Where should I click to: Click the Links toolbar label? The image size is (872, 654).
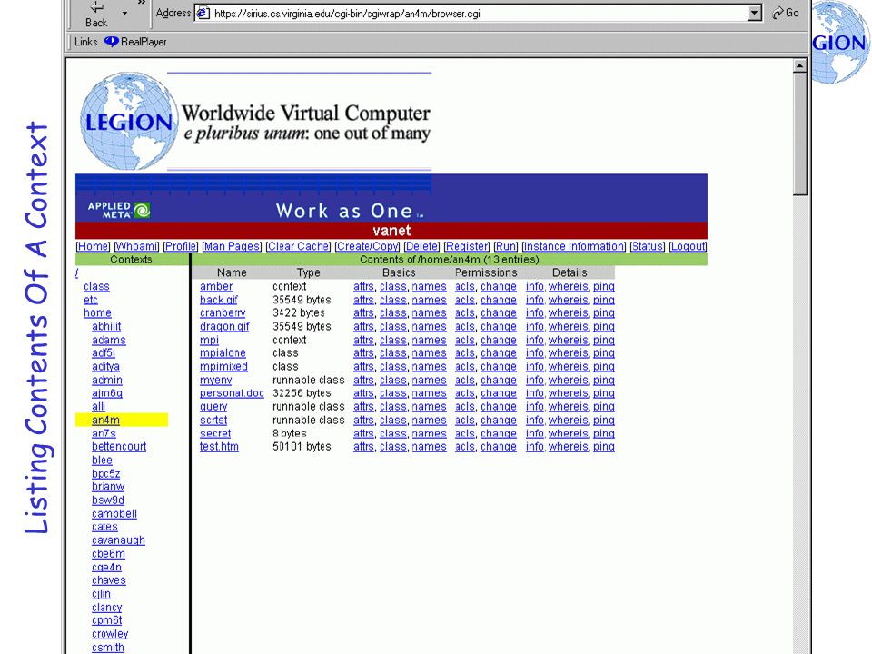pos(85,42)
